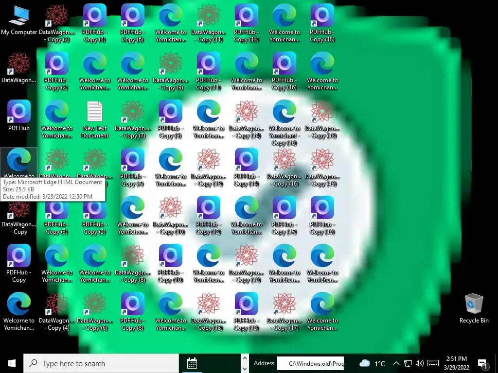Image resolution: width=498 pixels, height=373 pixels.
Task: Select PDFHub - Copy shortcut without number
Action: coord(19,264)
